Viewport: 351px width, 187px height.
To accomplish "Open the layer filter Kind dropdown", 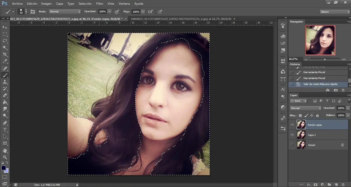I will coord(298,101).
